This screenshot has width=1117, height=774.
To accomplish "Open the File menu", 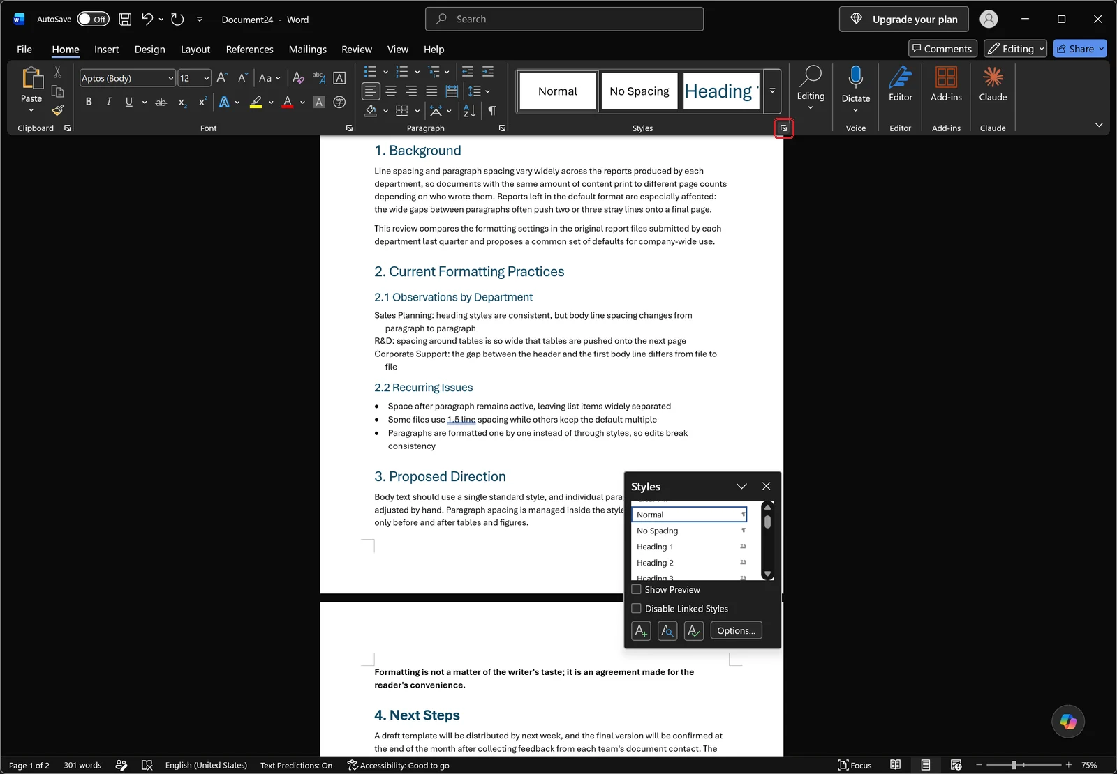I will (24, 50).
